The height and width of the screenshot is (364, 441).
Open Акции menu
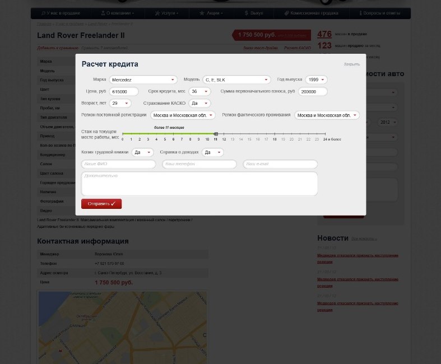click(211, 13)
